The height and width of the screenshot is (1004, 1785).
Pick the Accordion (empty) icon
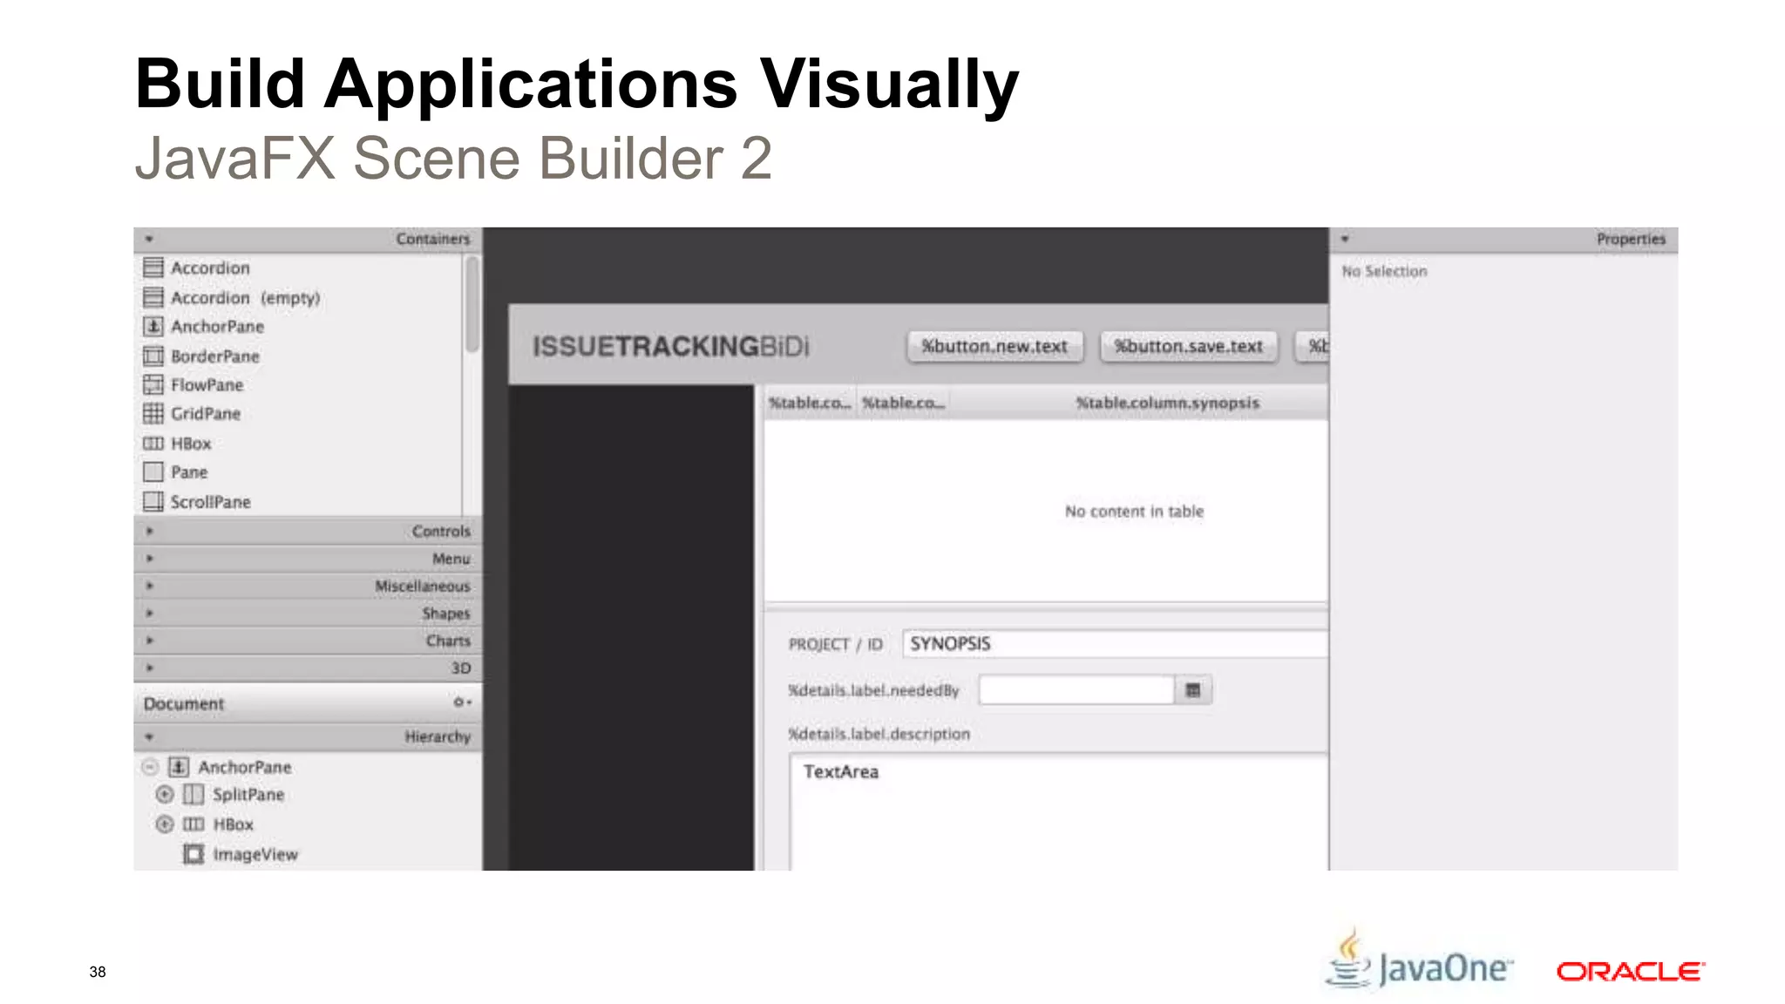[x=153, y=297]
